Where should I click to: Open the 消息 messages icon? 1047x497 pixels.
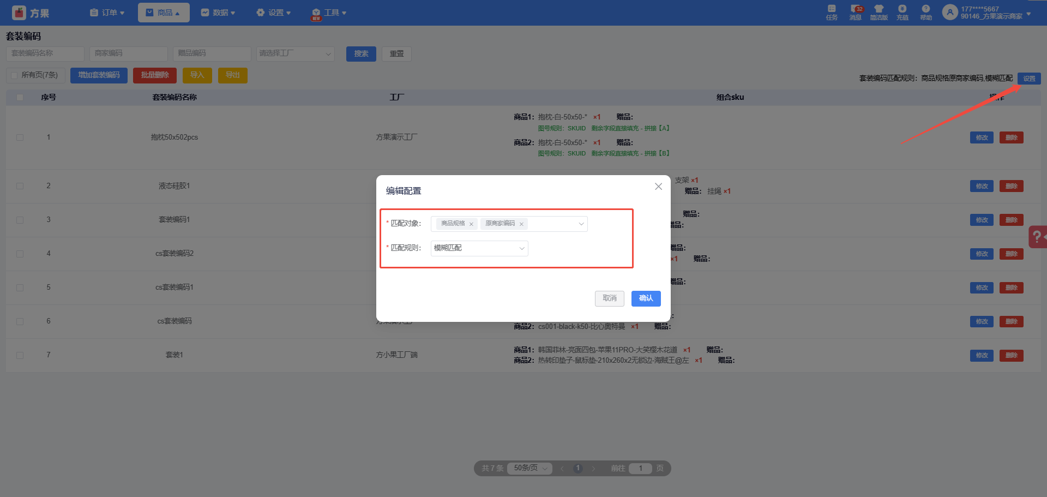point(855,9)
